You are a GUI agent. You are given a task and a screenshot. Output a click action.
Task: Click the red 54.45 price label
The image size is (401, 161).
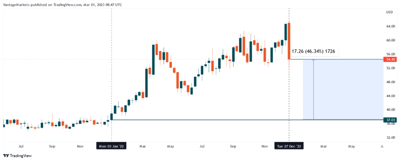pyautogui.click(x=391, y=60)
